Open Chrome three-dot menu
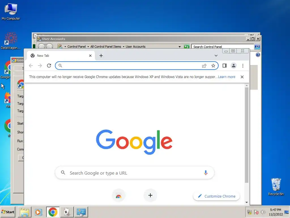 [x=243, y=66]
